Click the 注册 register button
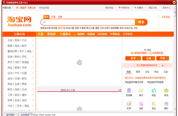This screenshot has height=116, width=178. pos(148,58)
